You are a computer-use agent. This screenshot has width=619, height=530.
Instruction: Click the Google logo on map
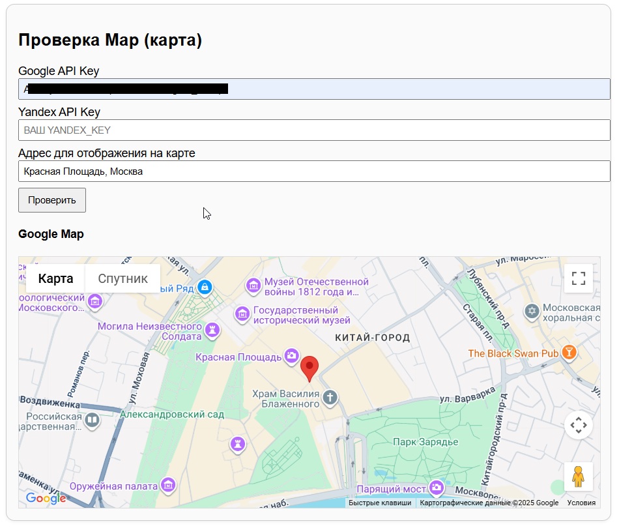[x=46, y=499]
